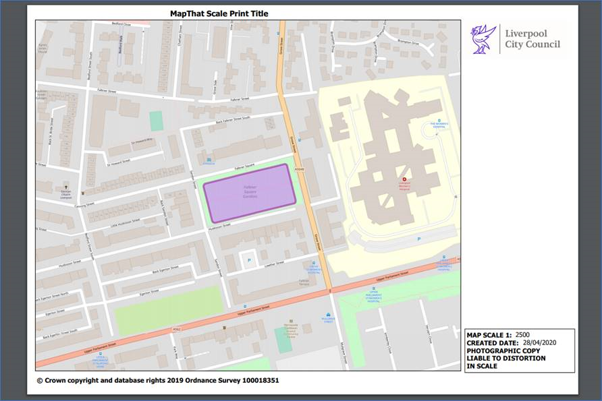The height and width of the screenshot is (401, 602).
Task: Click The Women's Hospital bus stop icon
Action: (439, 121)
